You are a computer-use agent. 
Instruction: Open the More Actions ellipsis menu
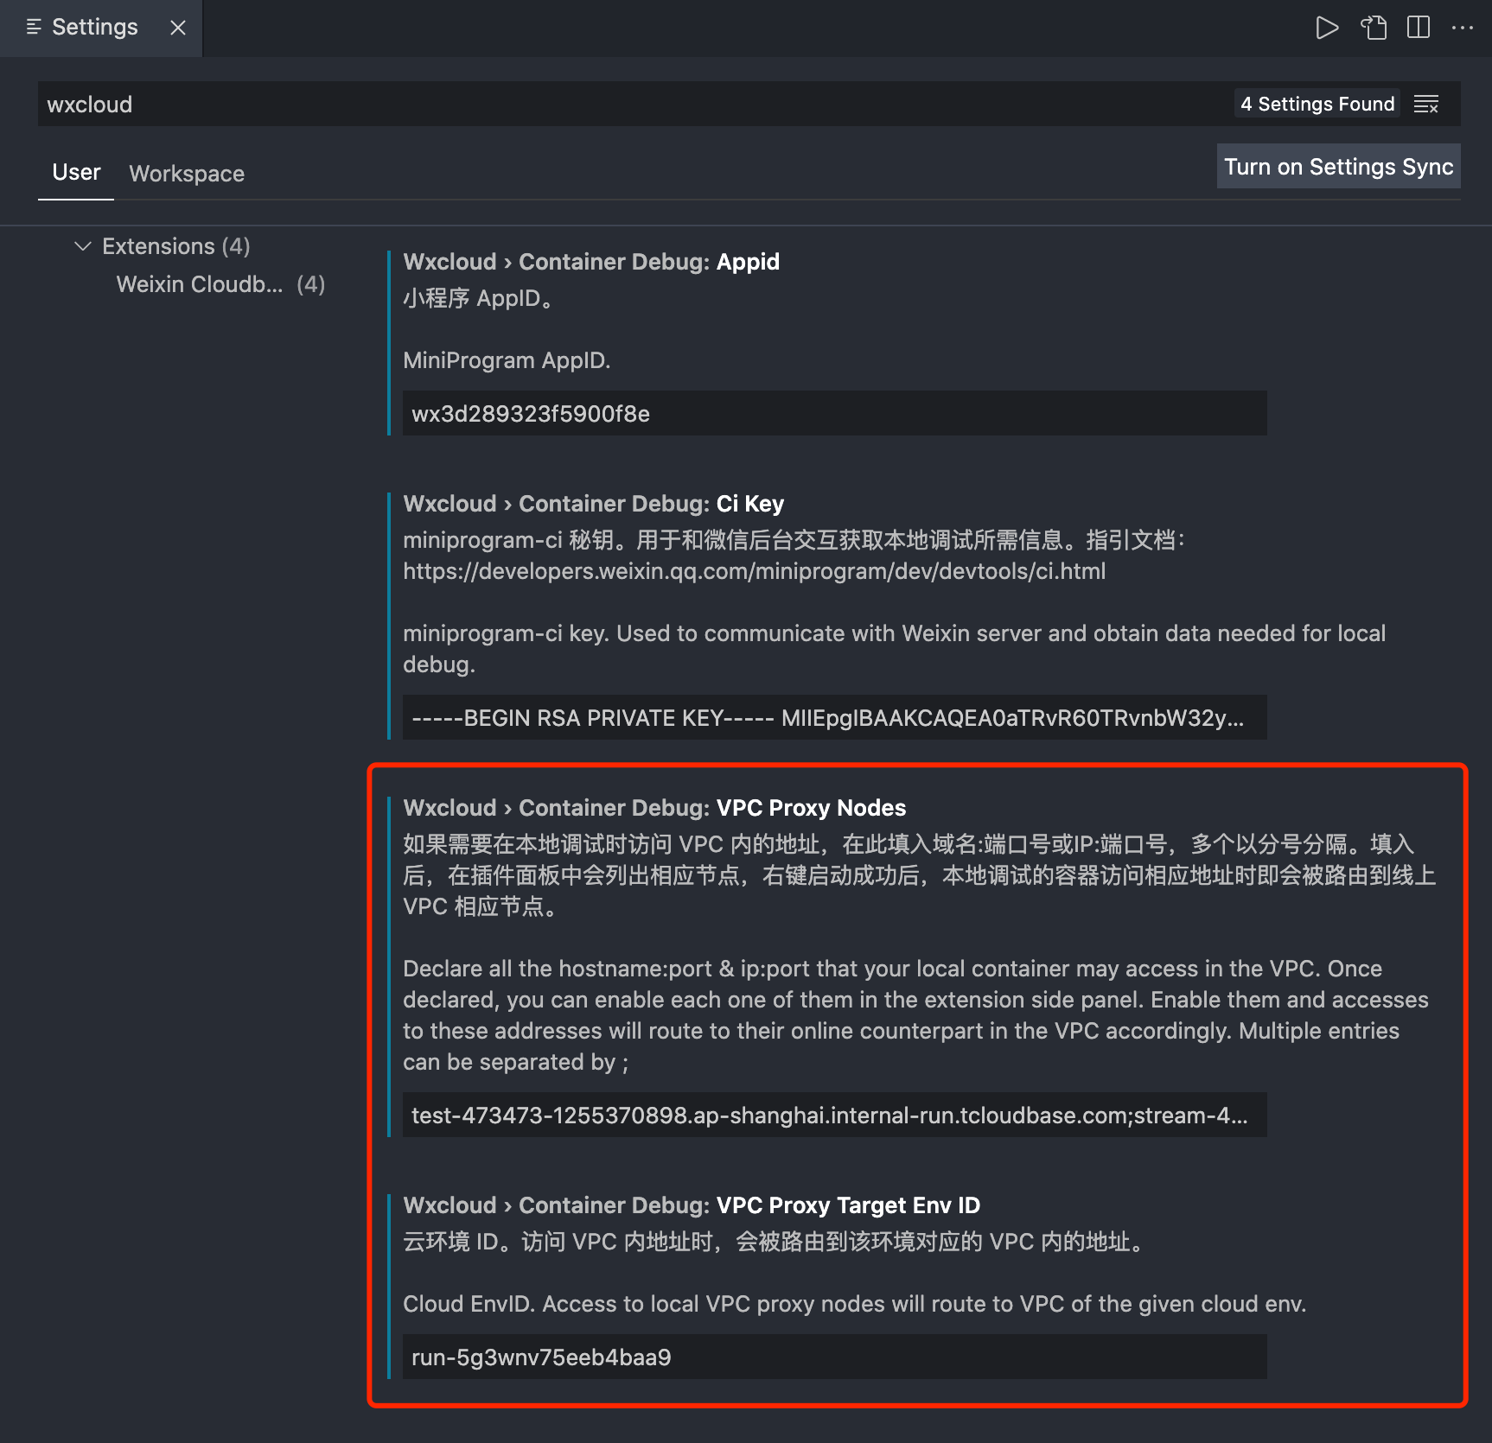[1463, 28]
